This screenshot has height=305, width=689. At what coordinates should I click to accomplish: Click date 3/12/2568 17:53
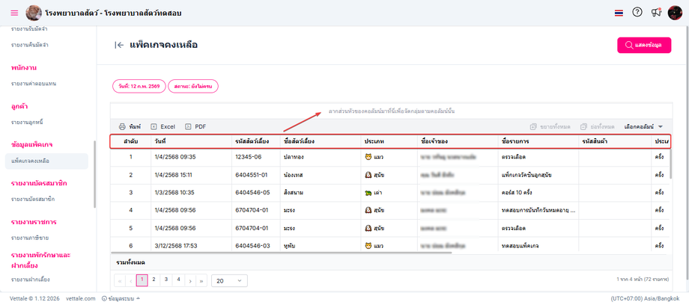(x=175, y=246)
